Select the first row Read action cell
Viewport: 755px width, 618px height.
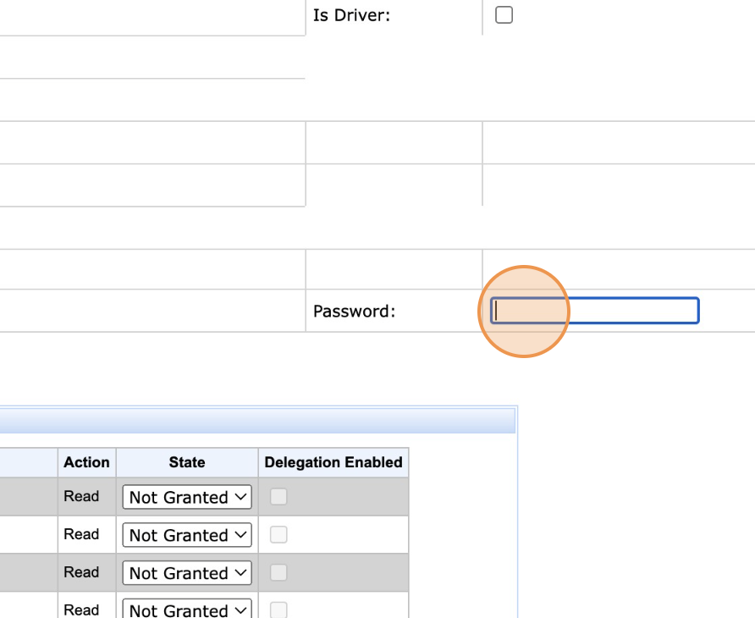pyautogui.click(x=81, y=497)
